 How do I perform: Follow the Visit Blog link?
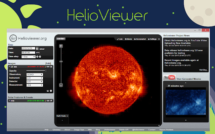pyautogui.click(x=204, y=70)
